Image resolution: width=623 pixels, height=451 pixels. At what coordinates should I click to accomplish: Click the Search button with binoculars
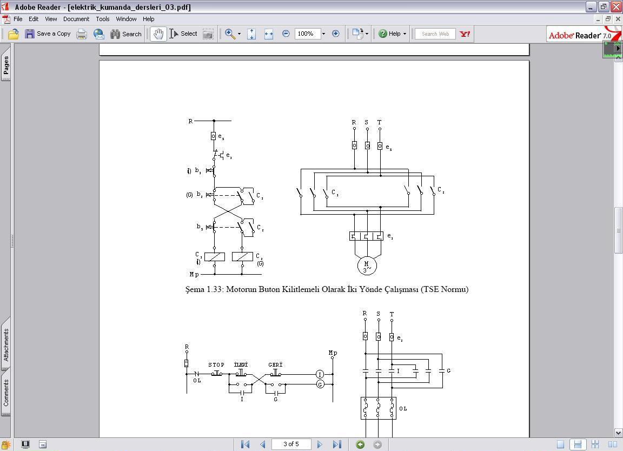[126, 34]
